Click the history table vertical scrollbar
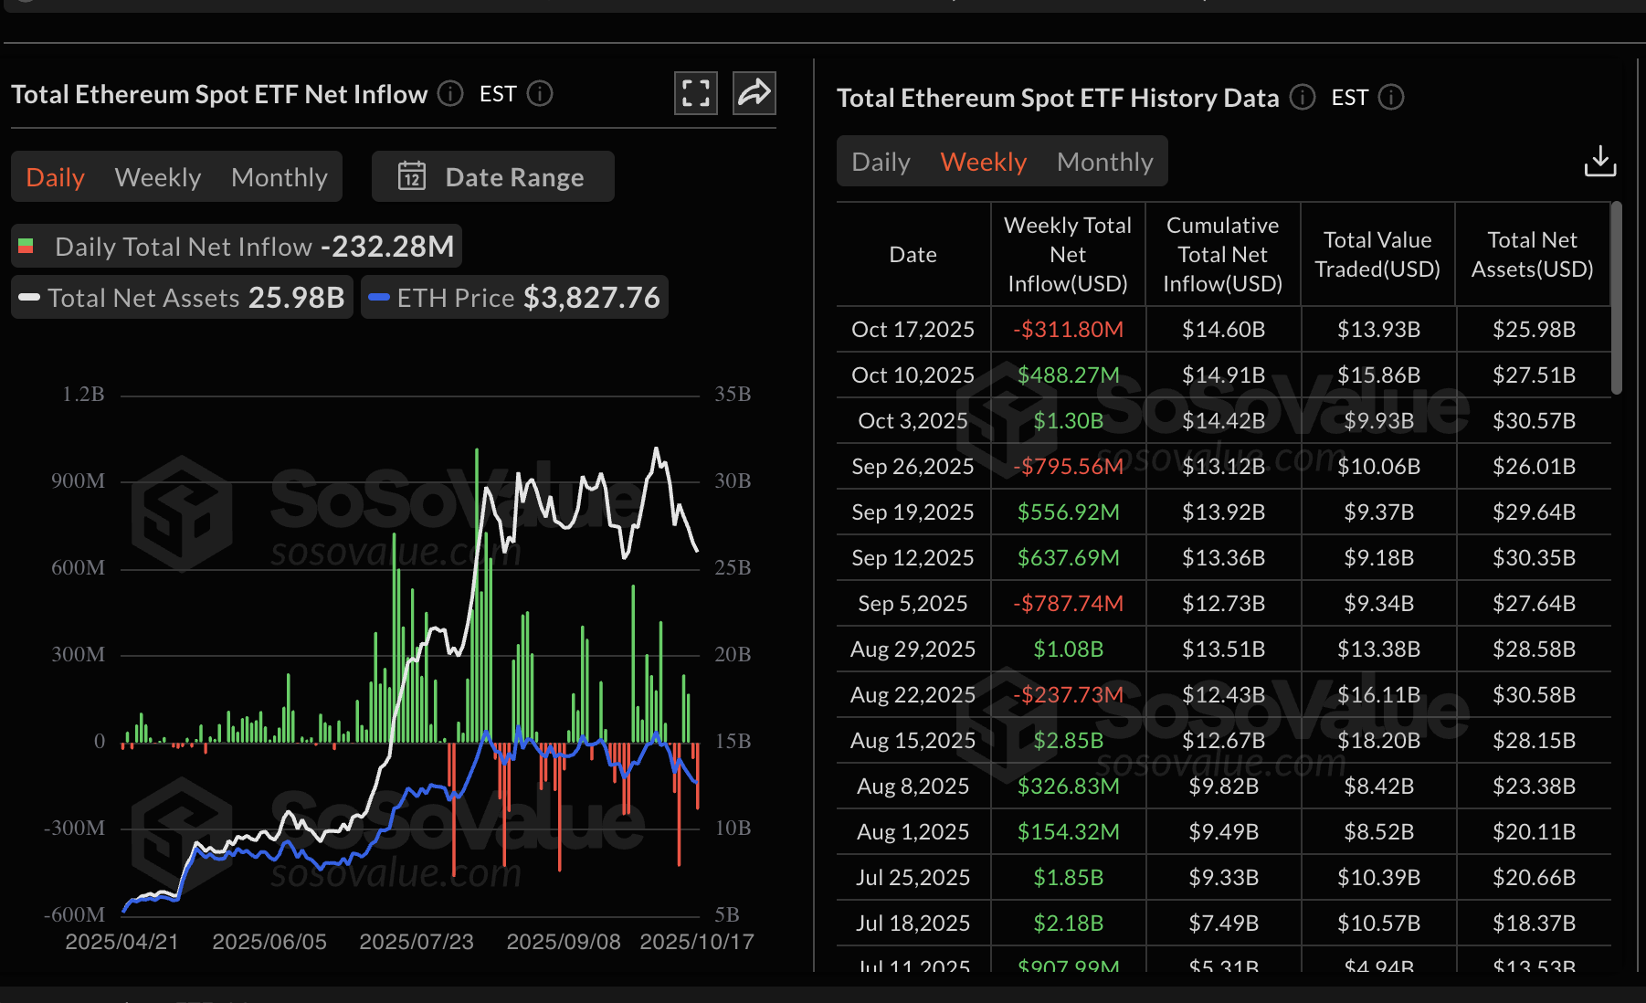The height and width of the screenshot is (1003, 1646). point(1616,300)
